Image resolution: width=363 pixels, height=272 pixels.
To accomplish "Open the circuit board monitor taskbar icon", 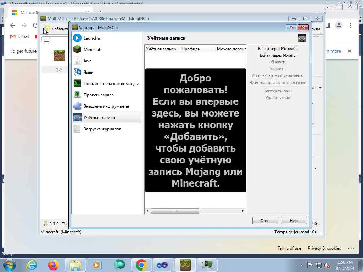I will (x=207, y=265).
